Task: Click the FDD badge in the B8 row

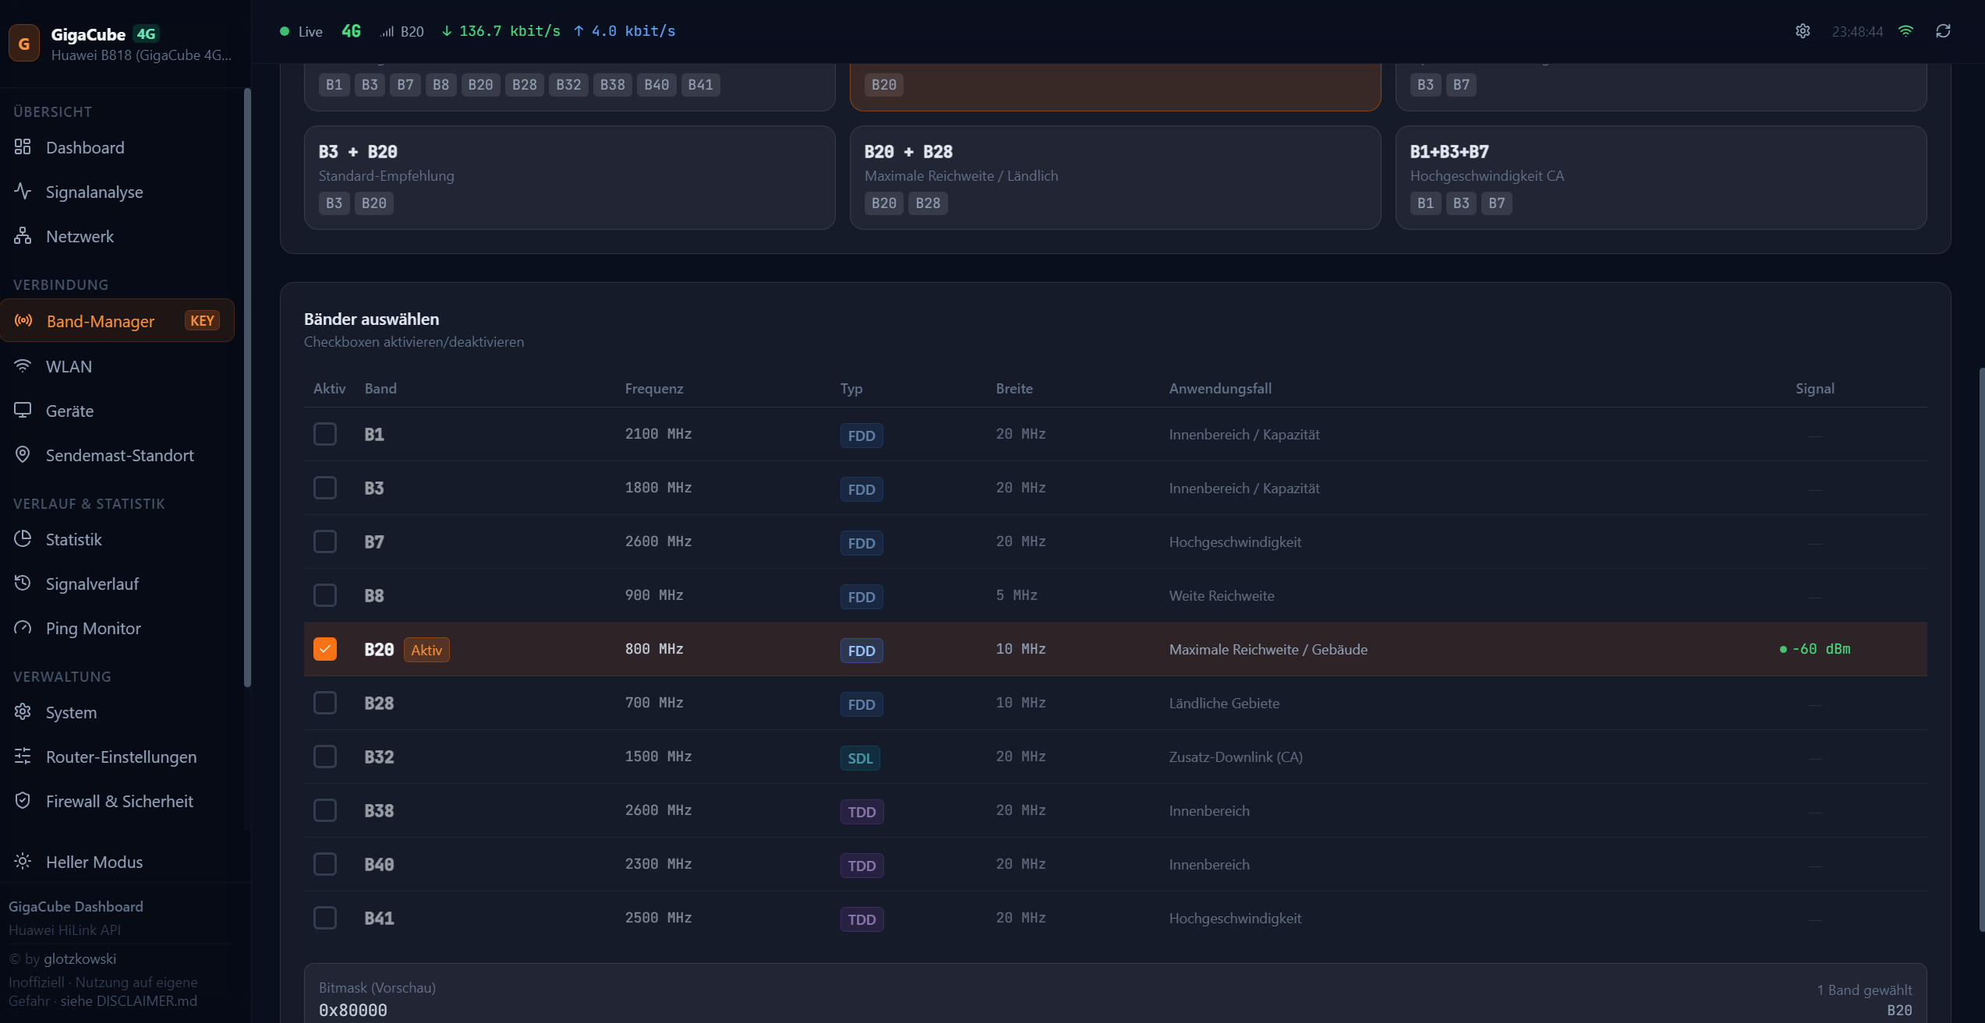Action: click(862, 597)
